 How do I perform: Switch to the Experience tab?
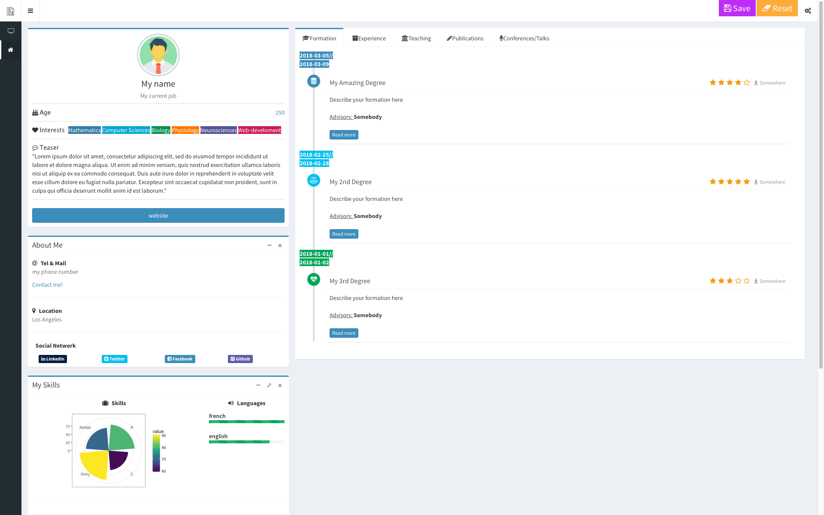point(369,38)
